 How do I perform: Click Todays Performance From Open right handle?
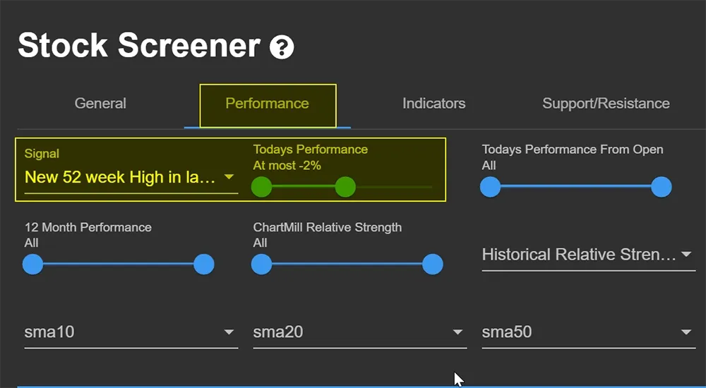(662, 187)
